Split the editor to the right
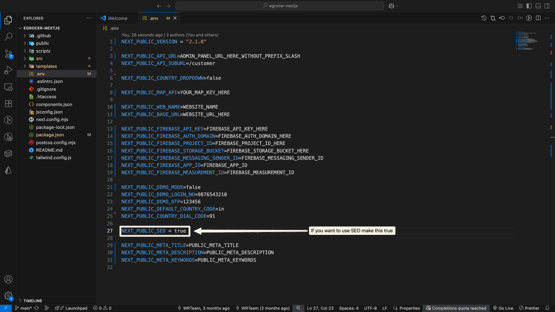The image size is (555, 312). pyautogui.click(x=538, y=18)
